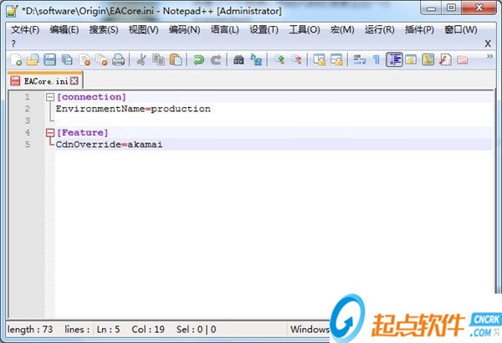Click the Notepad++ title bar app icon

point(13,11)
